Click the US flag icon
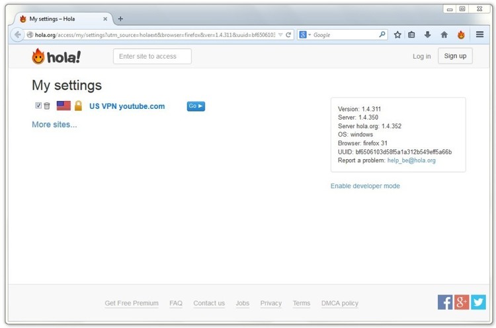This screenshot has height=328, width=496. tap(63, 106)
